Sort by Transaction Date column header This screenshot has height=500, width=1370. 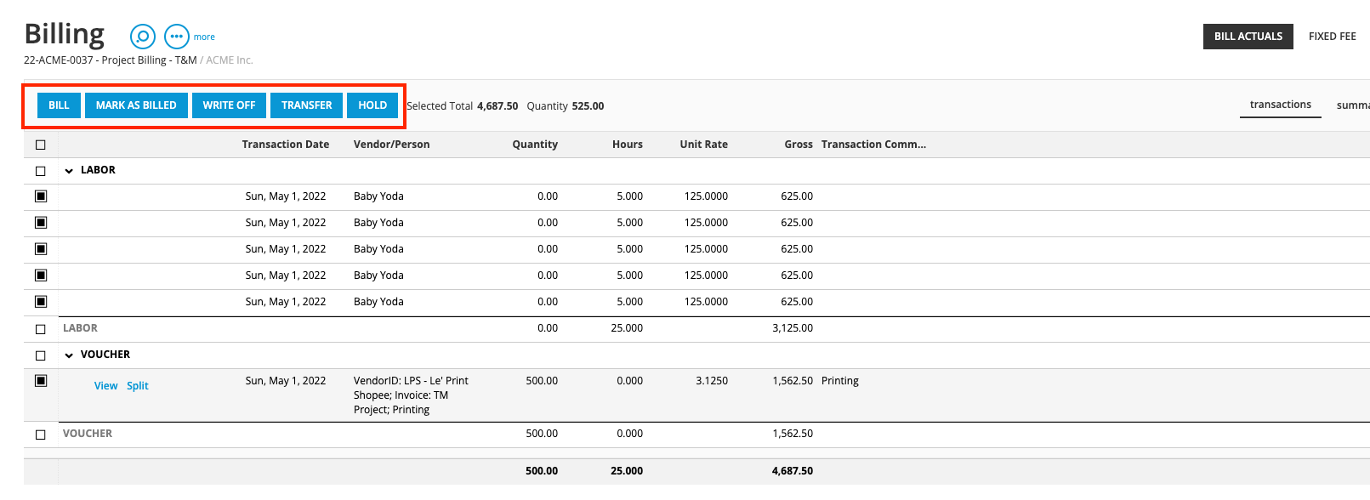pos(286,145)
